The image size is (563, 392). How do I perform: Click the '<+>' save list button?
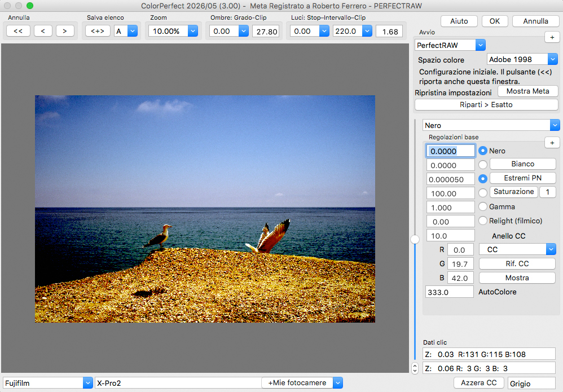98,31
